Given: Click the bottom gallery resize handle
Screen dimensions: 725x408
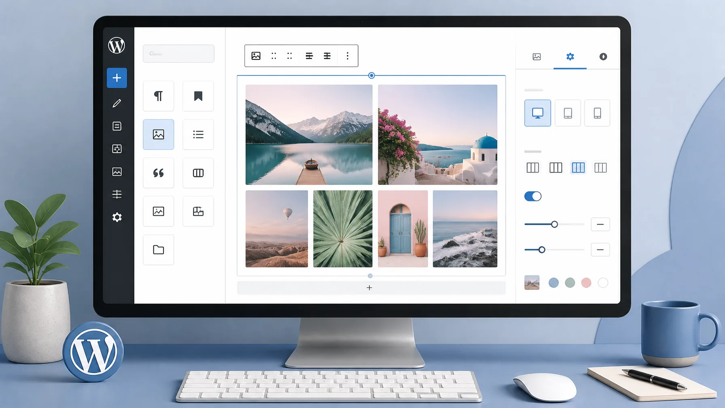Looking at the screenshot, I should (370, 276).
